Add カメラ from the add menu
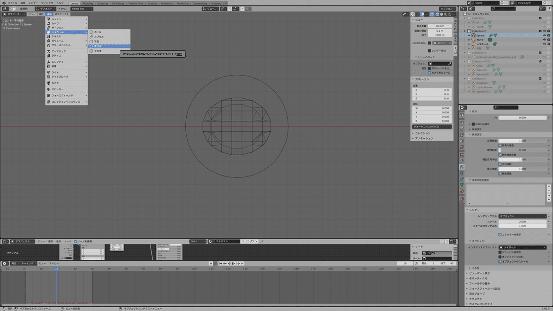 (x=66, y=83)
